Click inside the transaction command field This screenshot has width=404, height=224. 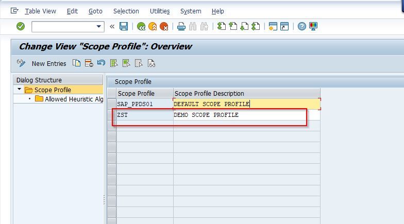[x=63, y=27]
